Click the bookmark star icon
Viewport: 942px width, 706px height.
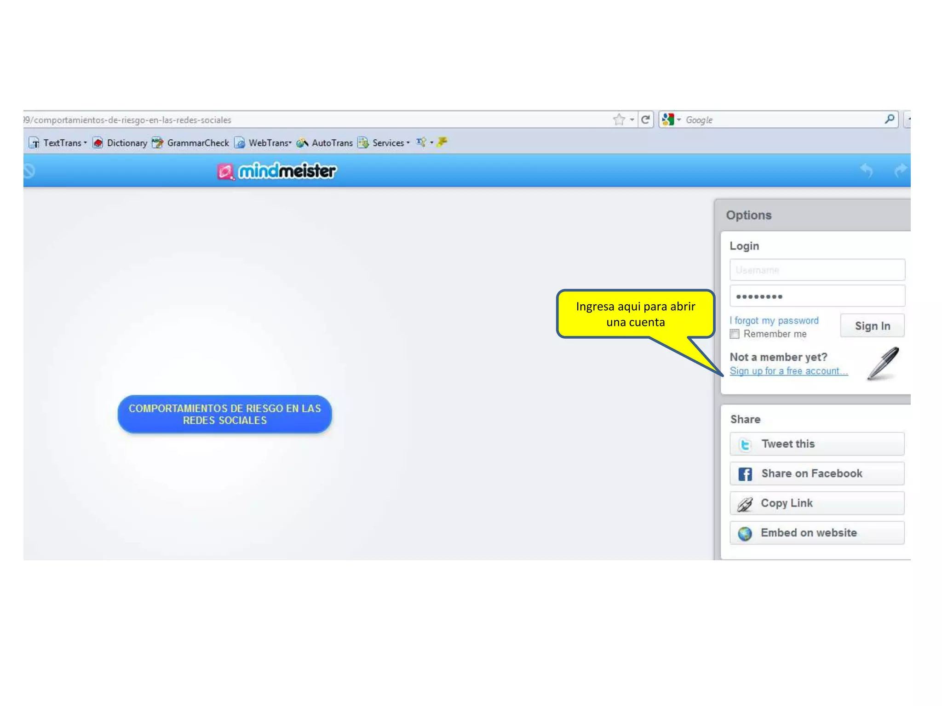click(x=619, y=120)
